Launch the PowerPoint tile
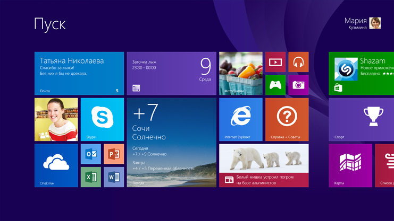The height and width of the screenshot is (221, 394). pos(114,154)
